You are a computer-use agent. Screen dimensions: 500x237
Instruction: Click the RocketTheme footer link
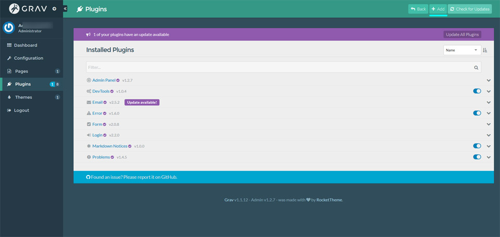pos(329,200)
